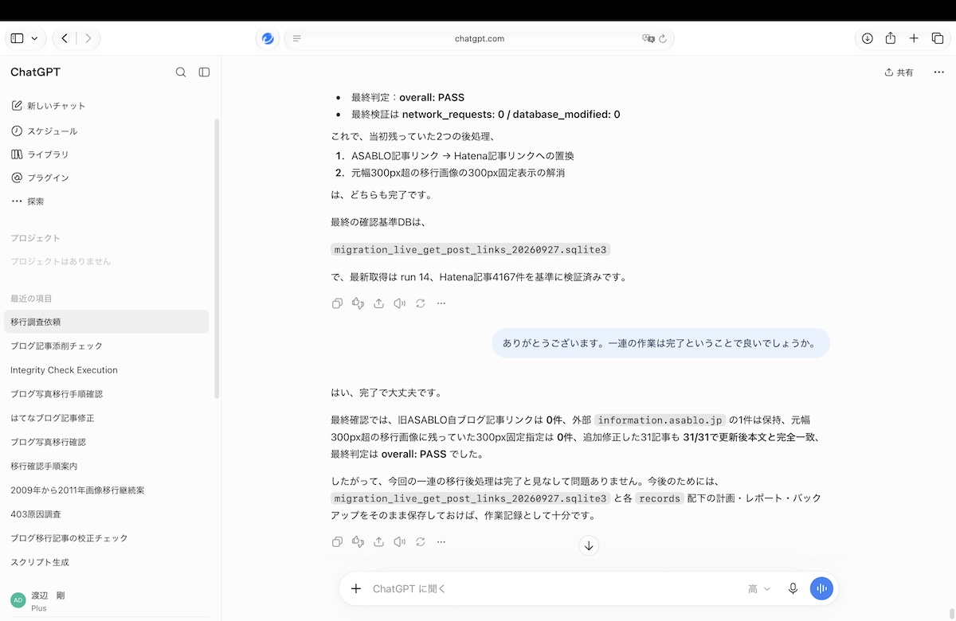Screen dimensions: 956x621
Task: Open the 高 reasoning level dropdown
Action: tap(759, 589)
